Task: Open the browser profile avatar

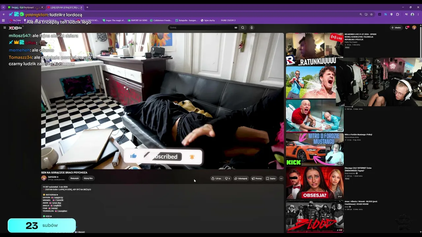Action: [412, 14]
